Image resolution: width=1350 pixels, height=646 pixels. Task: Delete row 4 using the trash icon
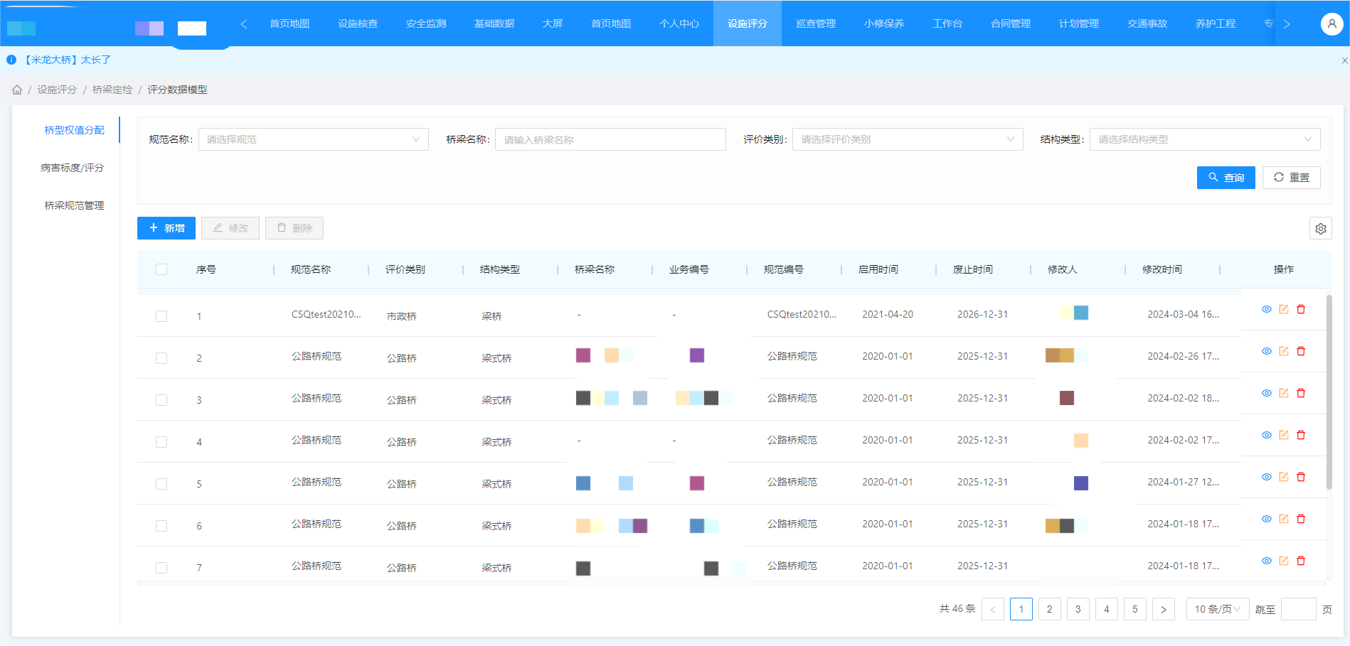click(1301, 435)
